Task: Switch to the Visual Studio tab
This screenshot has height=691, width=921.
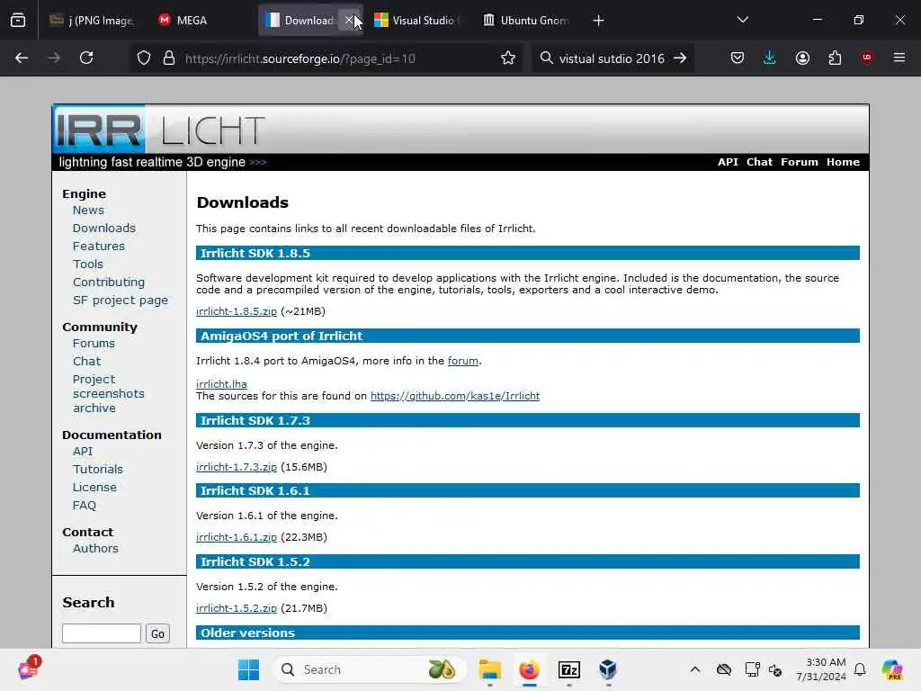Action: (419, 21)
